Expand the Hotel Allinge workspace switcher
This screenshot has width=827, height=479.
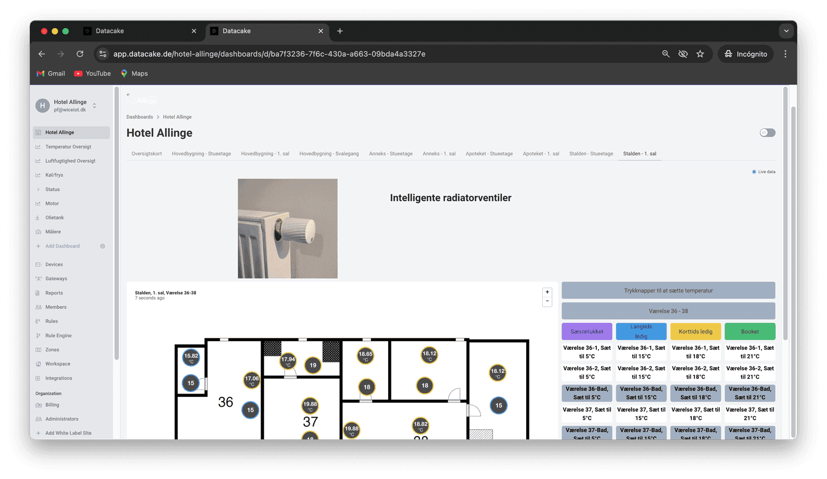[x=94, y=105]
